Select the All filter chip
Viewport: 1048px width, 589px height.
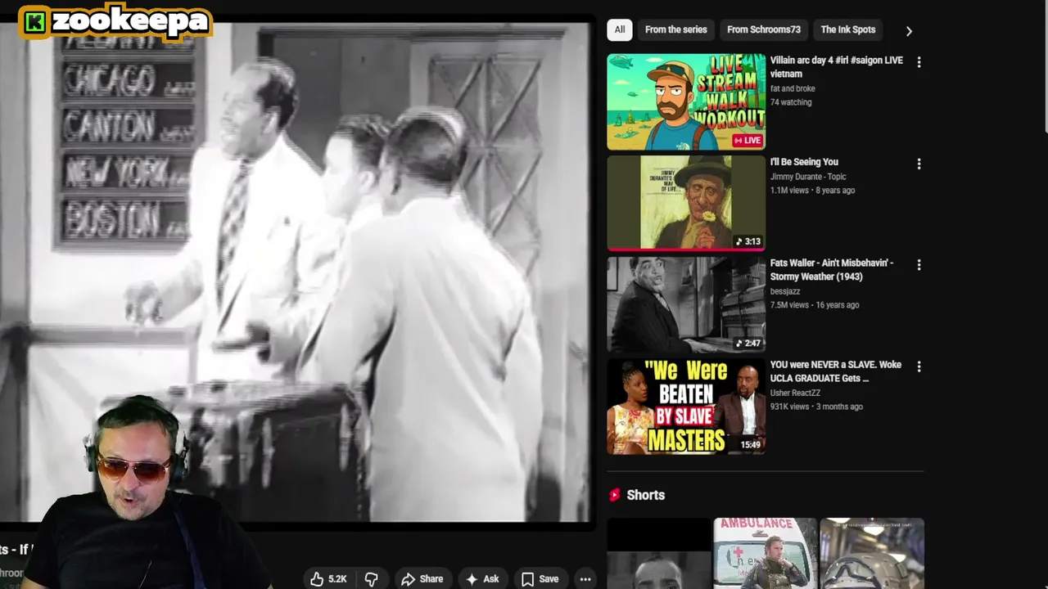click(620, 29)
